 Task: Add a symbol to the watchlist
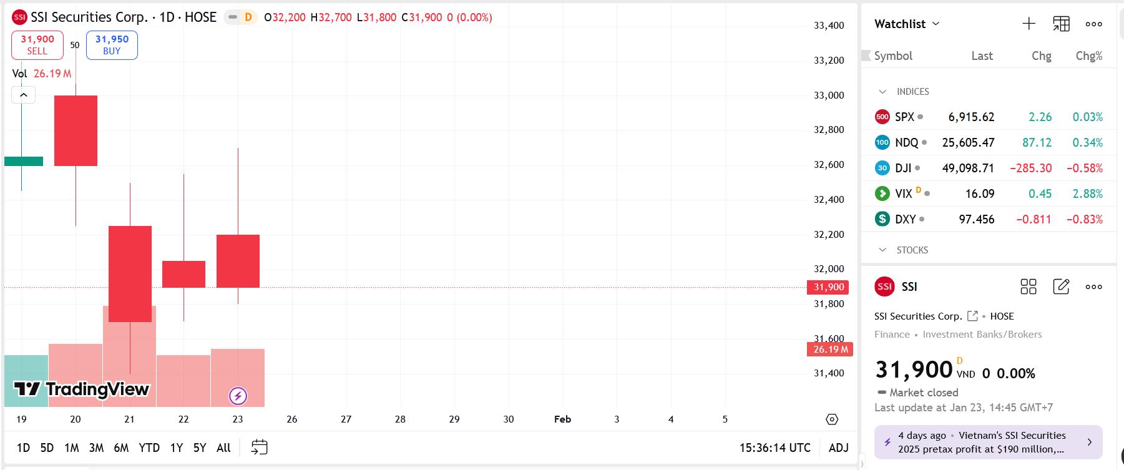pyautogui.click(x=1029, y=24)
